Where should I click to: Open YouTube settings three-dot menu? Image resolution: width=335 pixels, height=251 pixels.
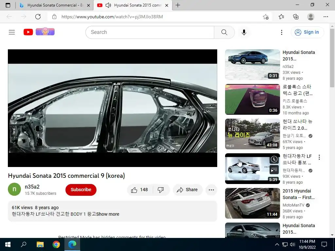tap(282, 32)
